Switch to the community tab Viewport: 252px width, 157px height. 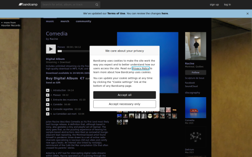[84, 21]
